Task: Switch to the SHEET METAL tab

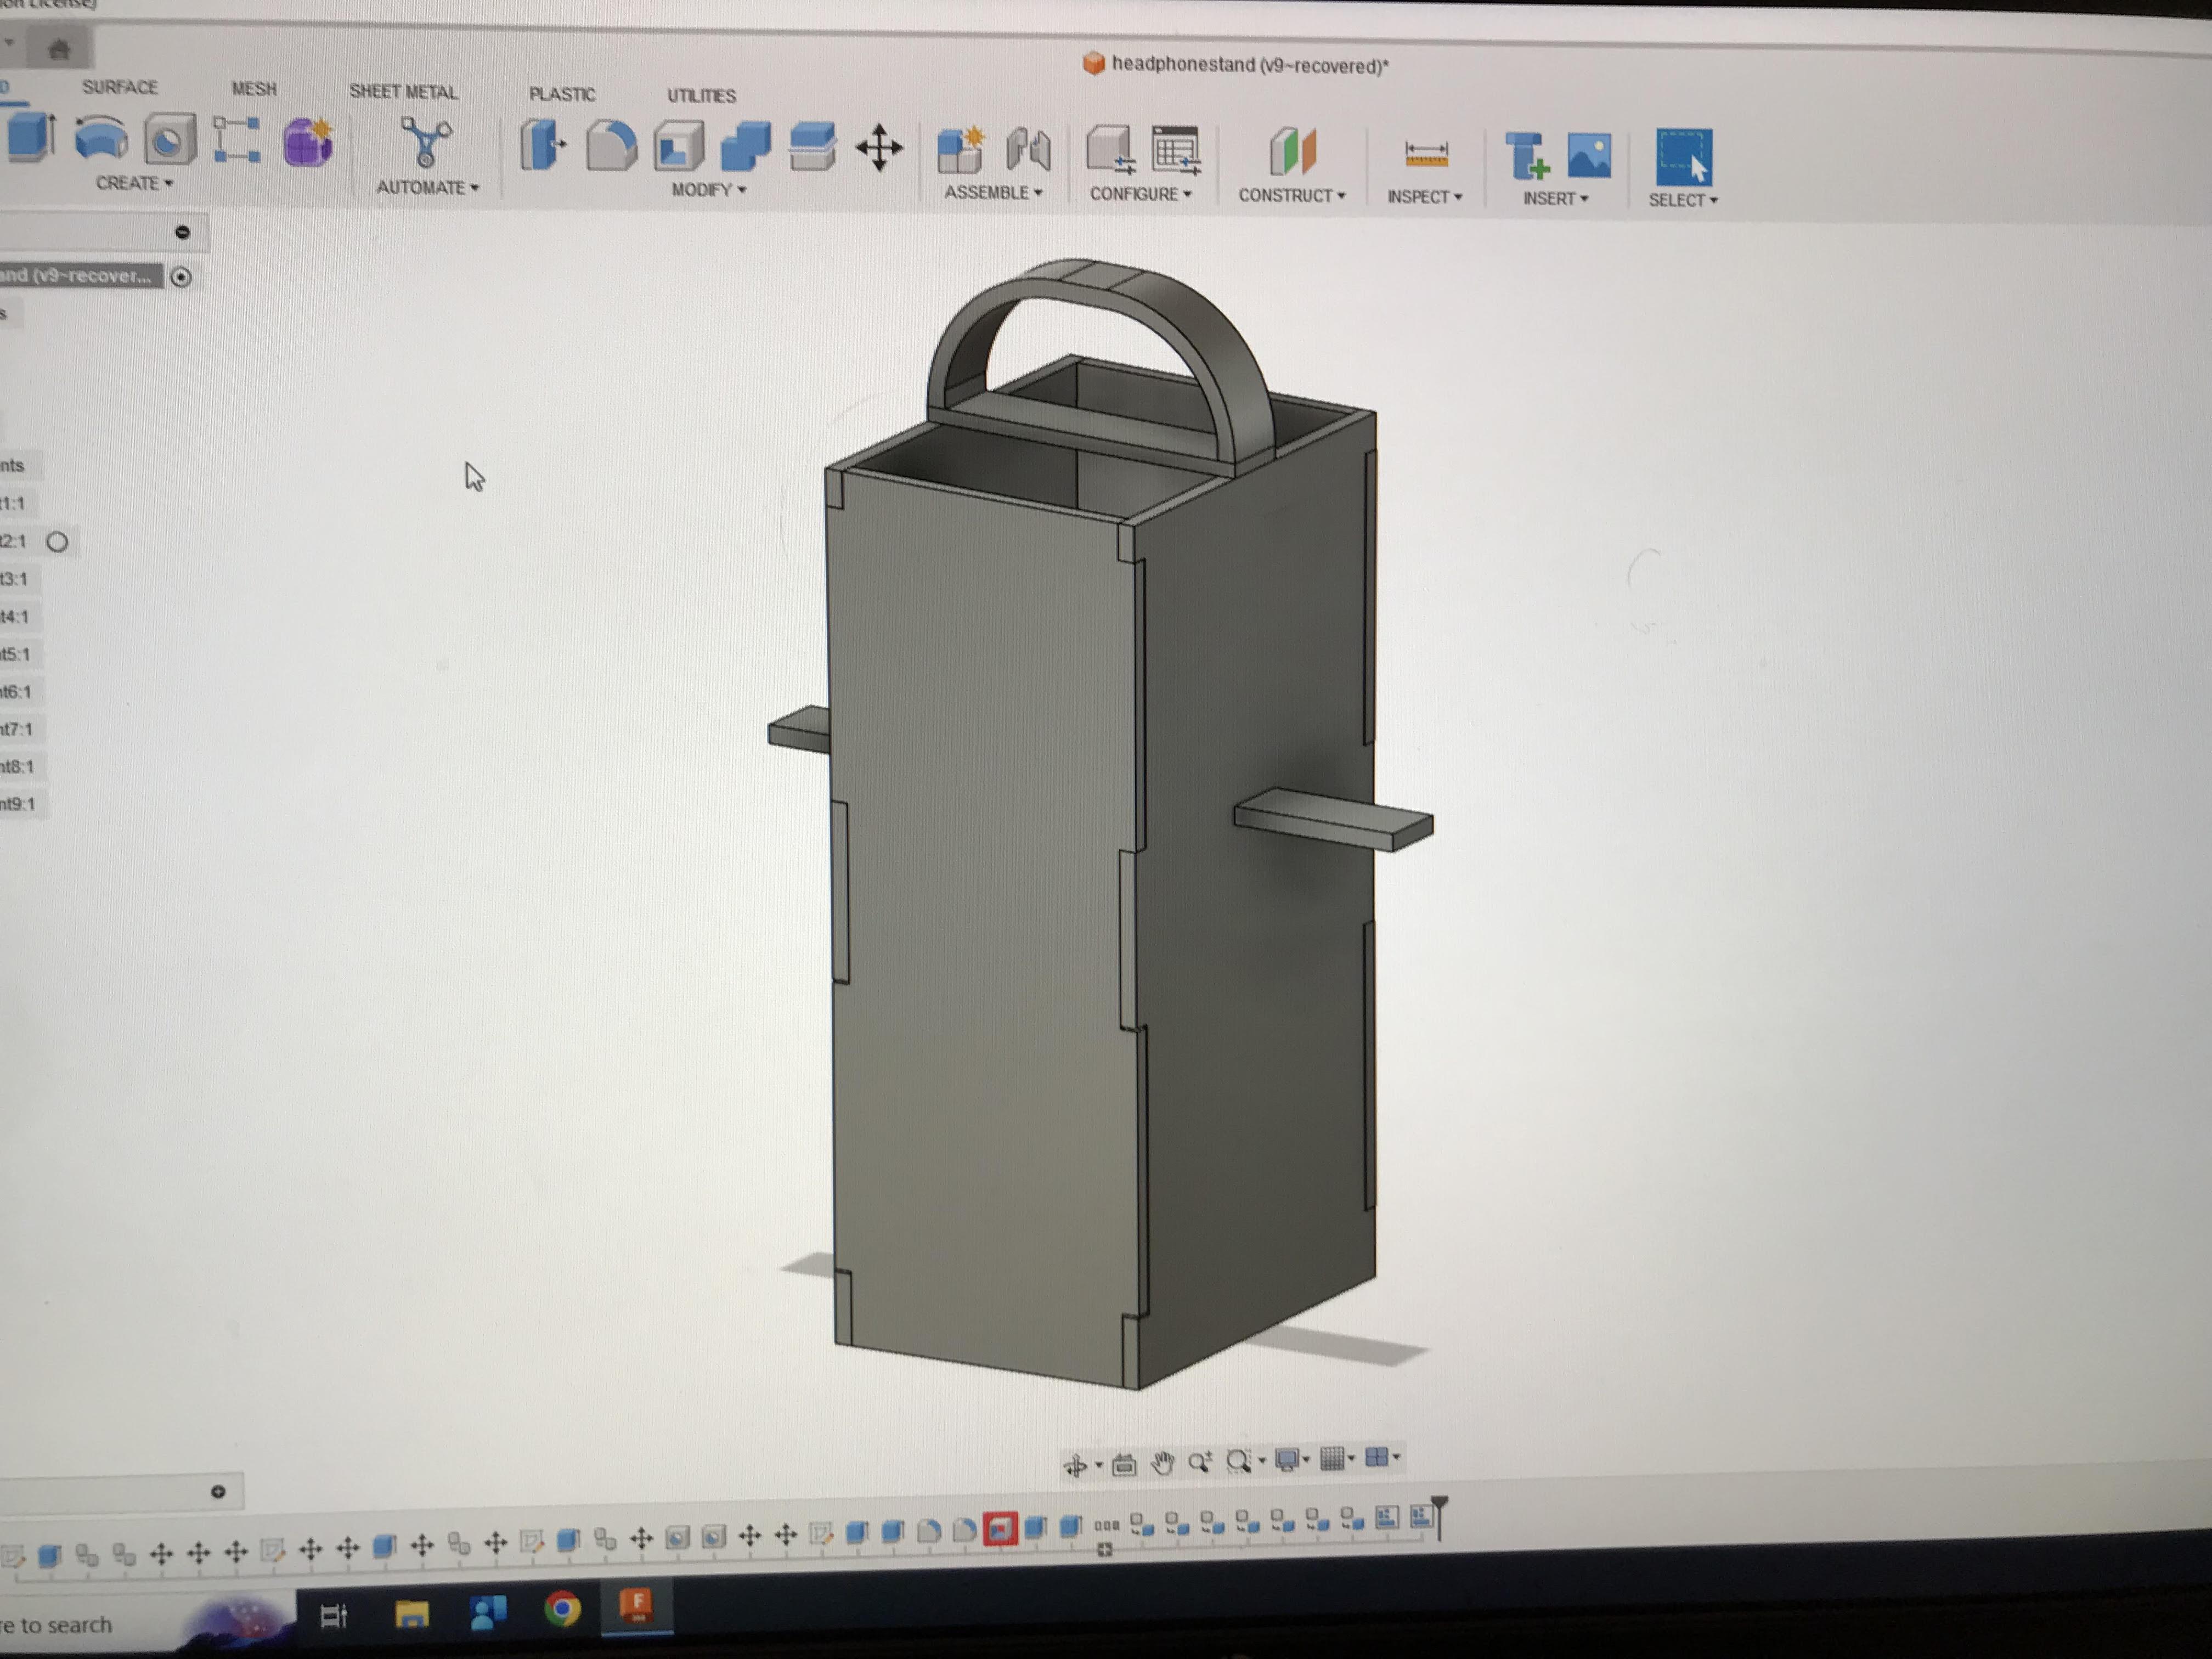Action: [404, 92]
